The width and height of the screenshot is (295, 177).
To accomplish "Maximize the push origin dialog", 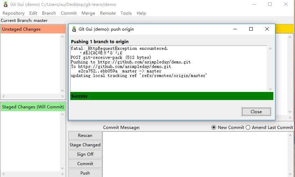I will point(251,29).
